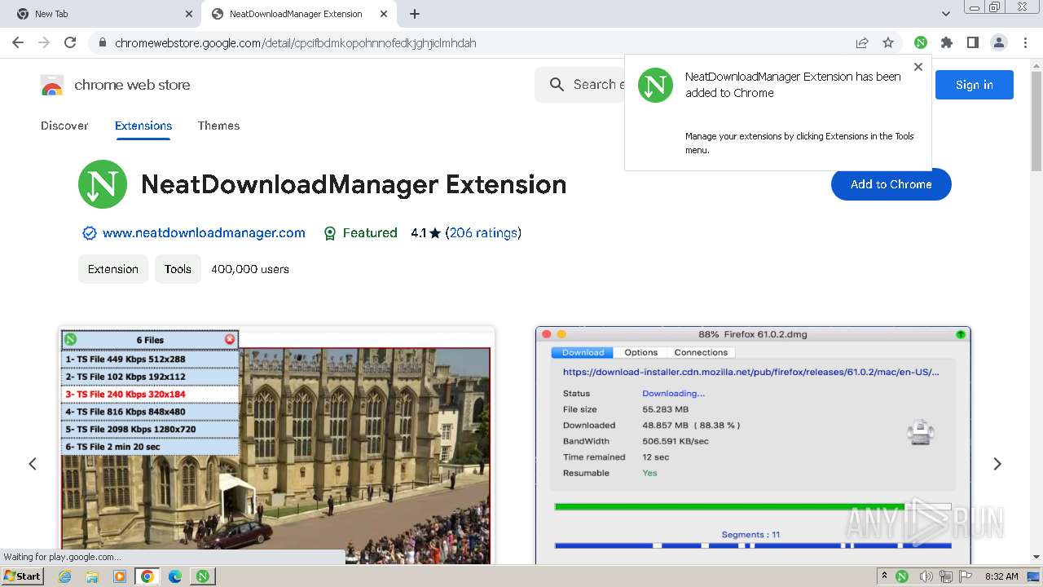1043x587 pixels.
Task: Open the Extensions puzzle menu
Action: click(947, 42)
